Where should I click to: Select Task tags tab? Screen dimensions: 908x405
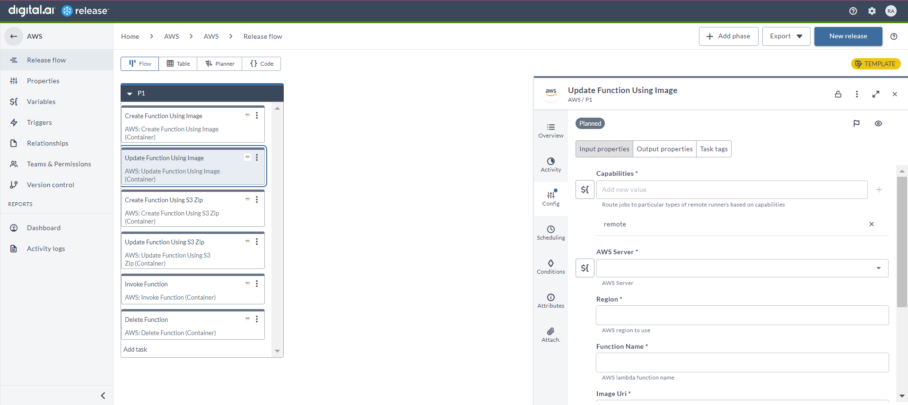[x=714, y=149]
